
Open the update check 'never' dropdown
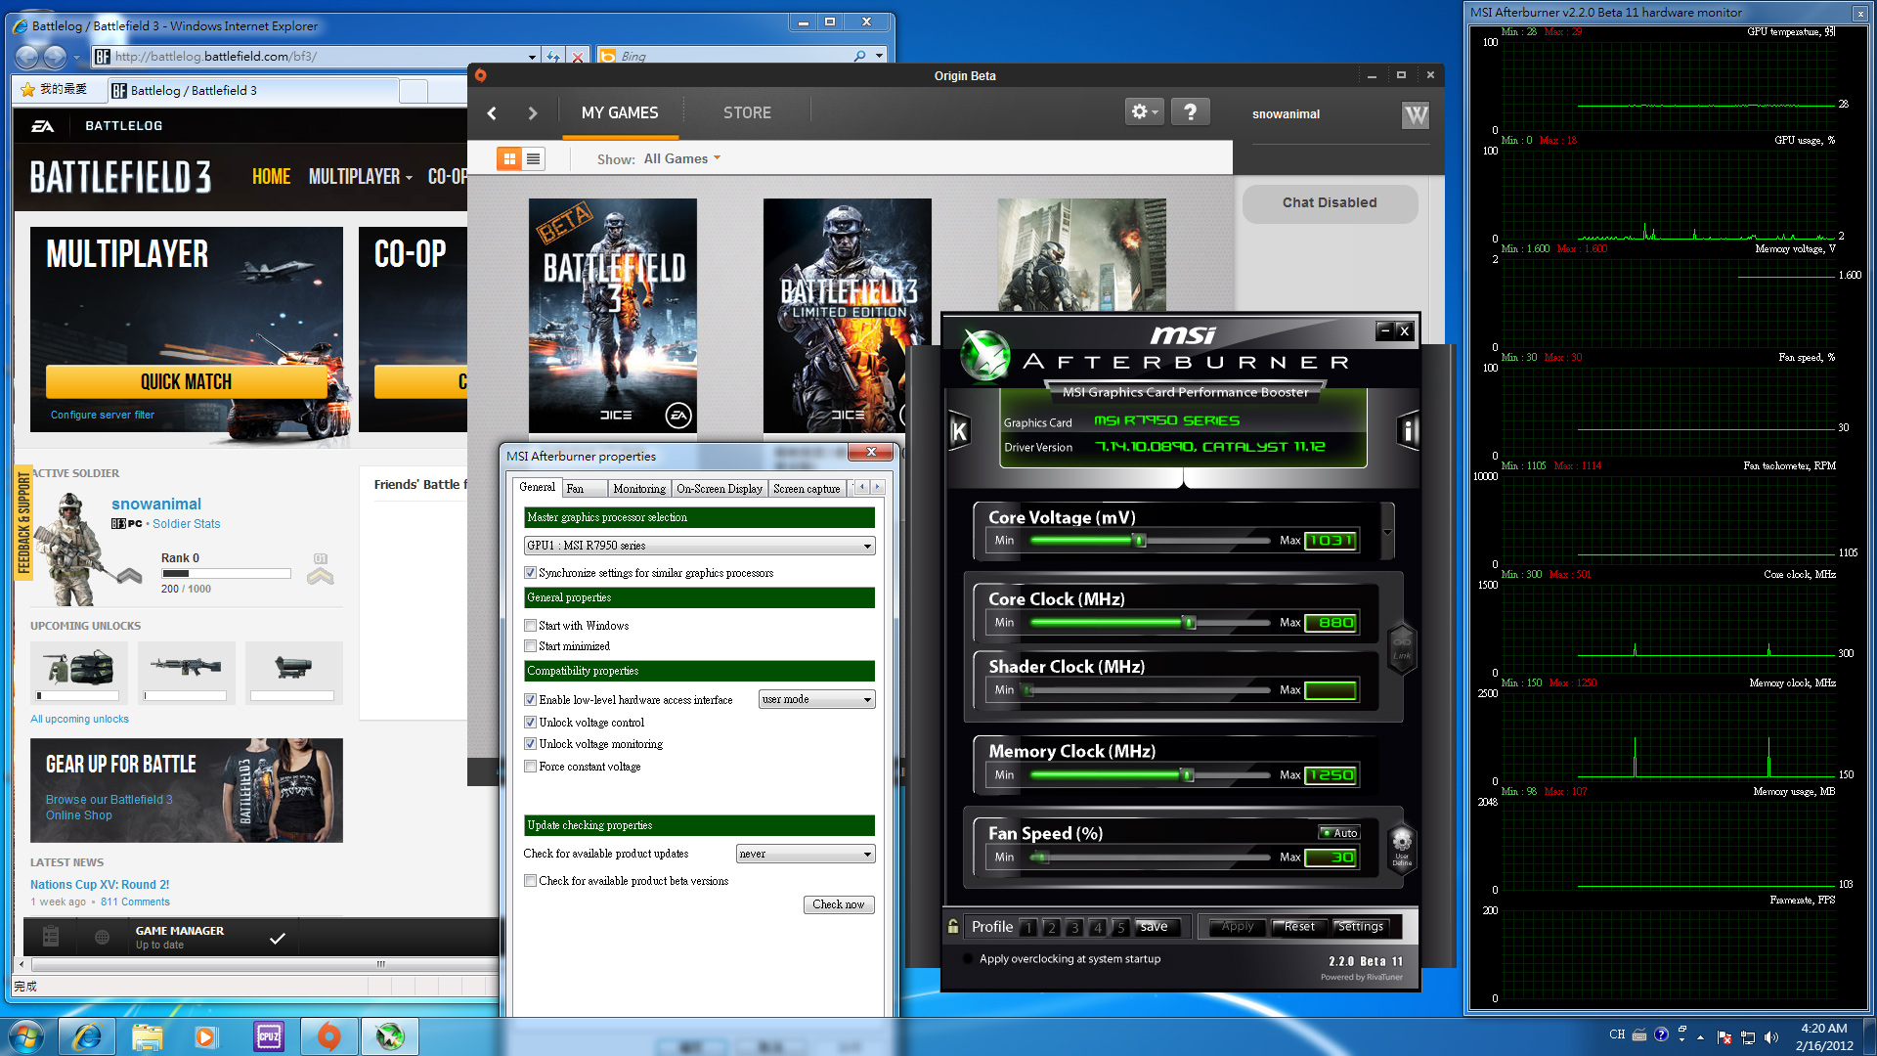[805, 854]
